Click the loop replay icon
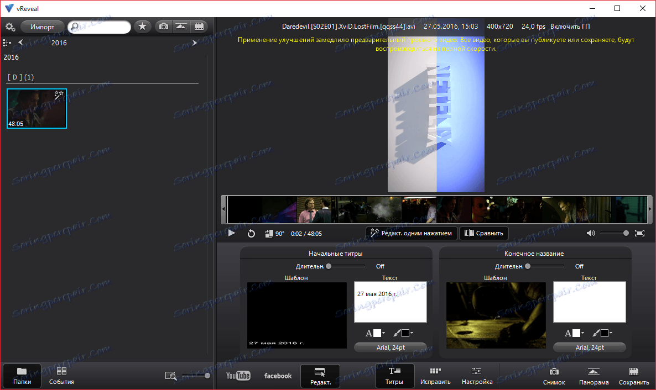656x390 pixels. pyautogui.click(x=251, y=234)
